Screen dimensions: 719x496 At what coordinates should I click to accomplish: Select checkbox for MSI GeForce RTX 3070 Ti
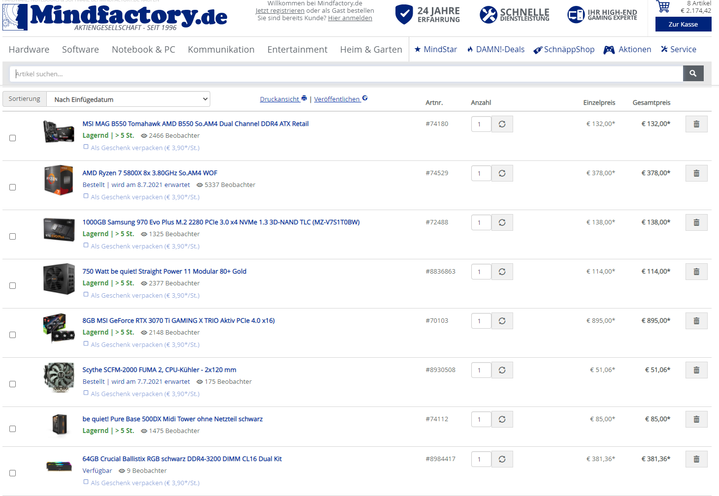(13, 335)
